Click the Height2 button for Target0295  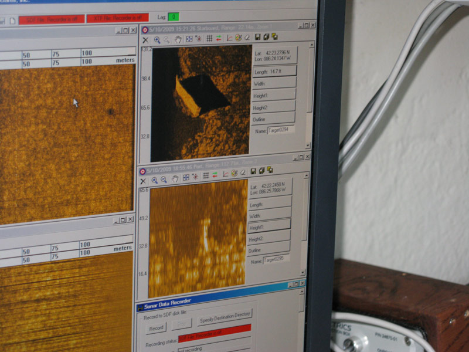tap(269, 238)
